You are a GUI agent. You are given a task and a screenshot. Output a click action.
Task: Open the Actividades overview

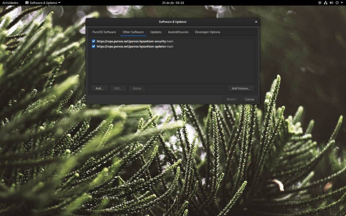click(10, 3)
